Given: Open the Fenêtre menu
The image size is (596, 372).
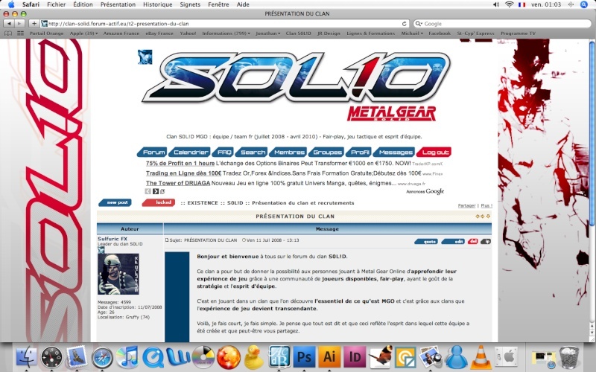Looking at the screenshot, I should [x=218, y=4].
